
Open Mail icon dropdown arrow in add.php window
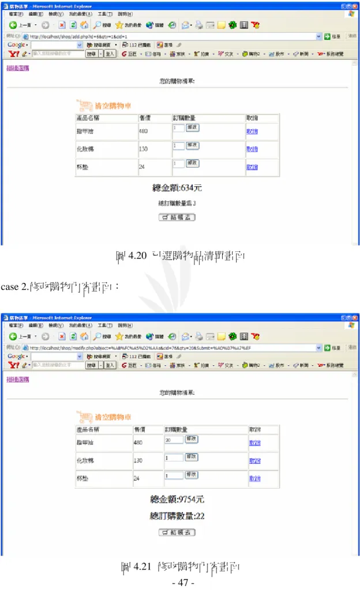[x=191, y=25]
